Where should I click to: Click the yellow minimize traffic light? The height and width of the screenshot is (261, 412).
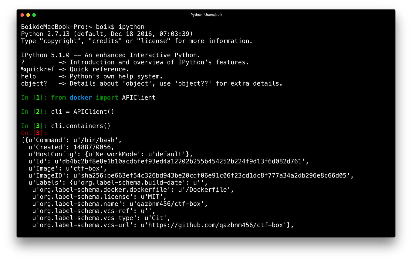coord(28,15)
